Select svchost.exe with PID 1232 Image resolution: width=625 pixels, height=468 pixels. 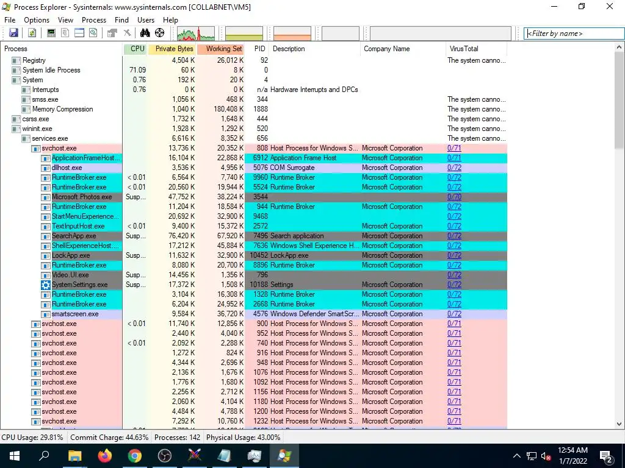point(253,421)
